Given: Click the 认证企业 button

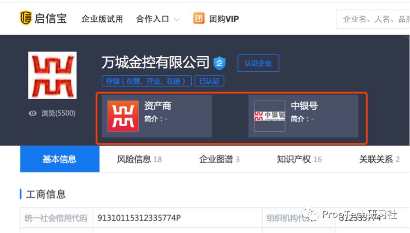Looking at the screenshot, I should tap(258, 63).
